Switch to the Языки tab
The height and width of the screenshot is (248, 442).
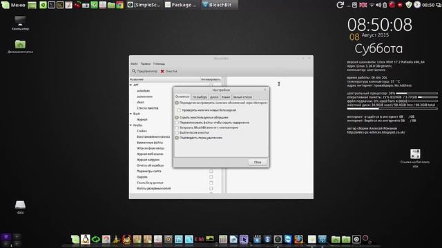click(x=226, y=97)
